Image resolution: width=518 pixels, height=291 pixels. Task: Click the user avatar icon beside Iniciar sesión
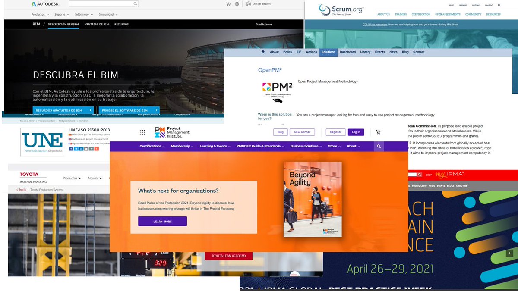tap(249, 4)
